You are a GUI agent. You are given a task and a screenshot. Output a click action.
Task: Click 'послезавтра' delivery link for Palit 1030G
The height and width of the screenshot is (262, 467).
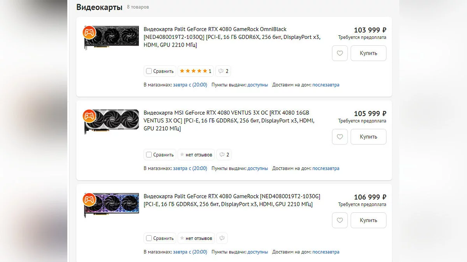click(x=326, y=252)
